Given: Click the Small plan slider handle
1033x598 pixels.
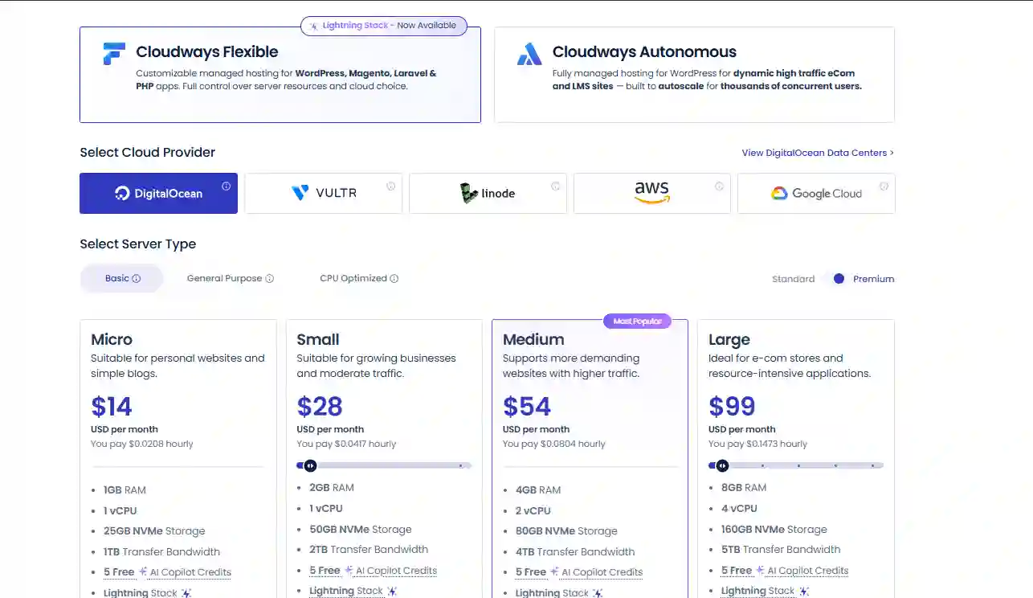Looking at the screenshot, I should [310, 465].
